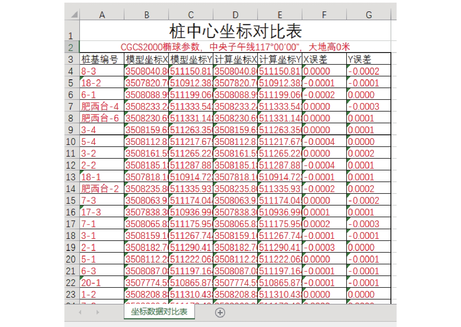Screen dimensions: 461x327
Task: Add a new sheet with plus icon
Action: point(220,313)
